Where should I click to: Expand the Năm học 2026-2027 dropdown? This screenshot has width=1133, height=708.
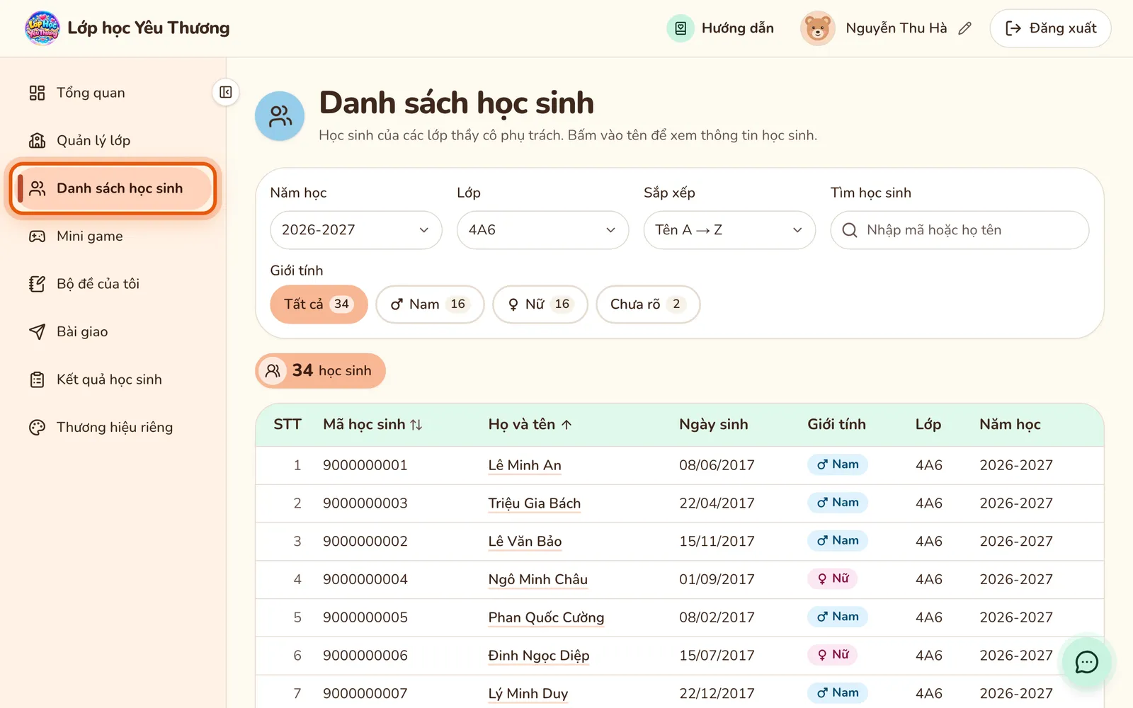click(356, 230)
